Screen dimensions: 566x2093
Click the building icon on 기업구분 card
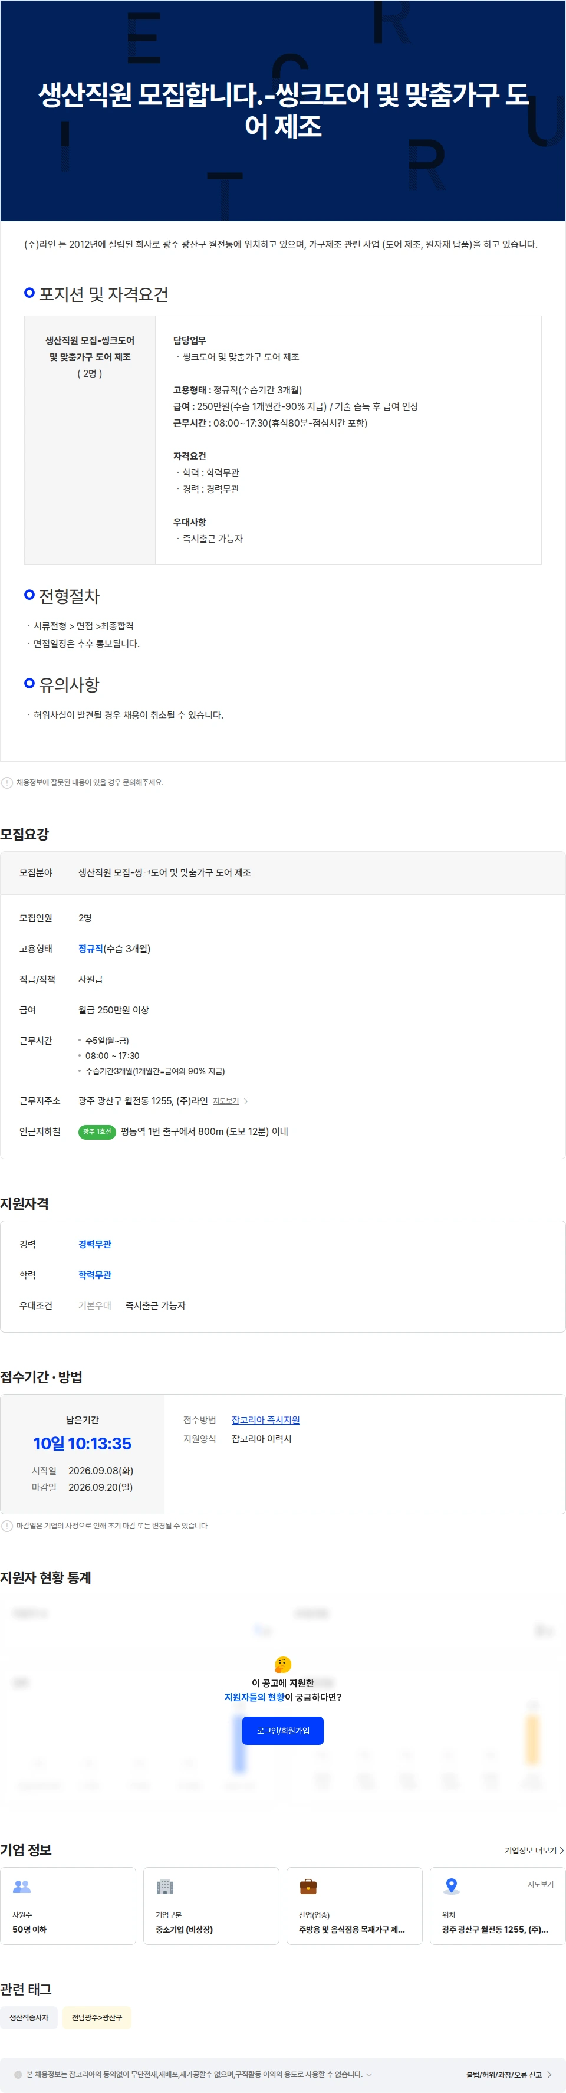tap(165, 1886)
